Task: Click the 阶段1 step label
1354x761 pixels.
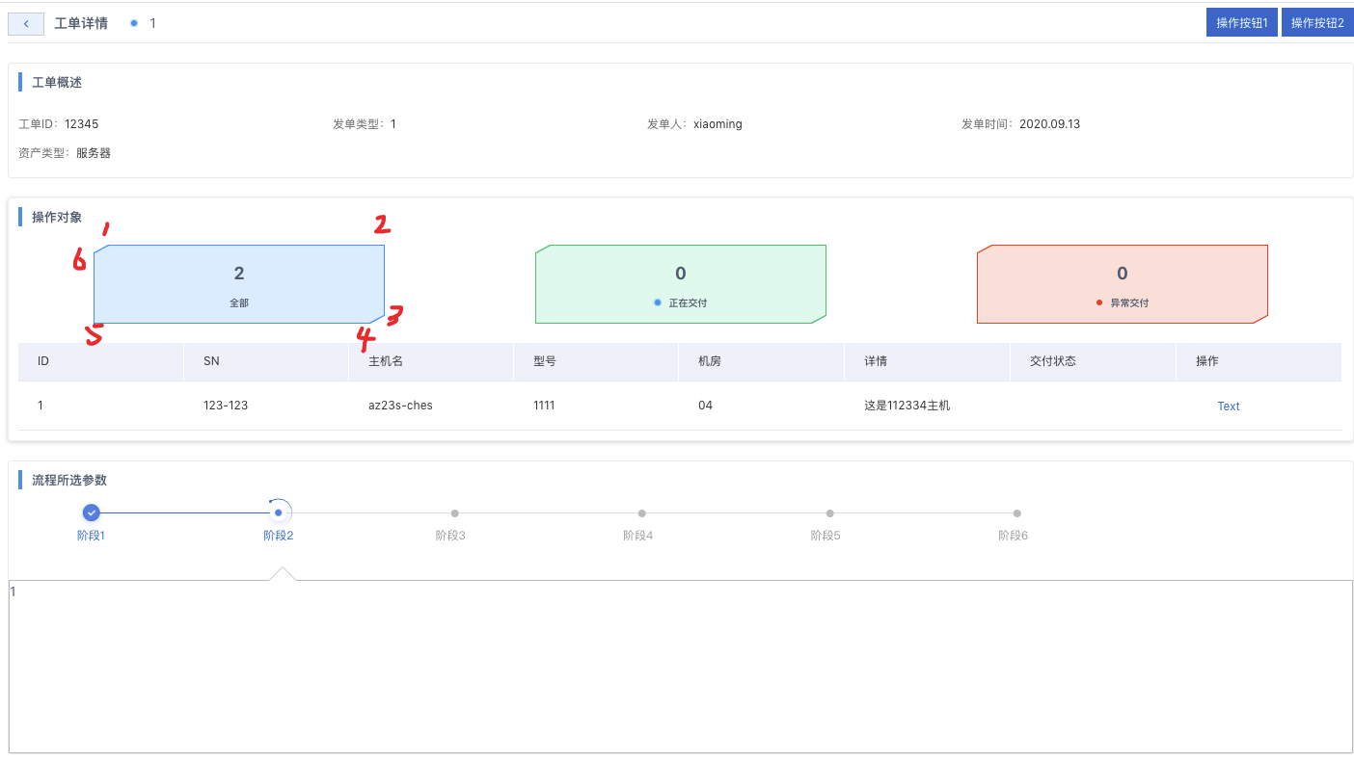Action: [92, 535]
